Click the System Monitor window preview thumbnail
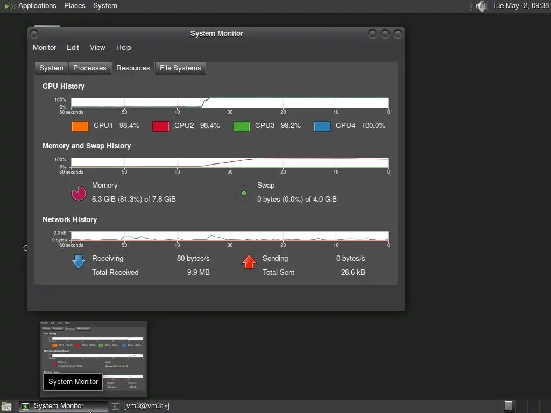Screen dimensions: 551x413 pyautogui.click(x=94, y=359)
